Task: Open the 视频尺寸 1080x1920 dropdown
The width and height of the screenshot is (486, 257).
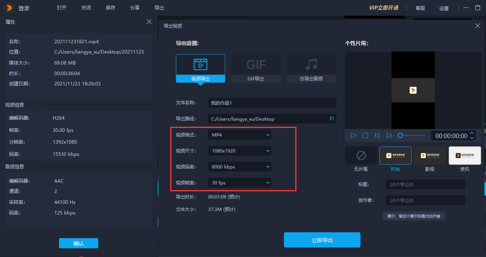Action: click(x=239, y=150)
